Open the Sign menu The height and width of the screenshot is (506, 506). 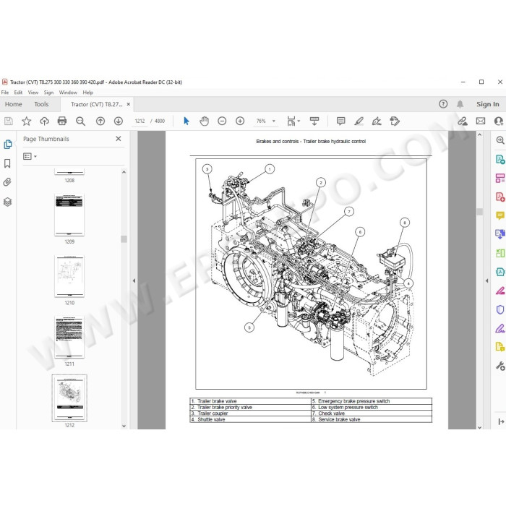48,93
